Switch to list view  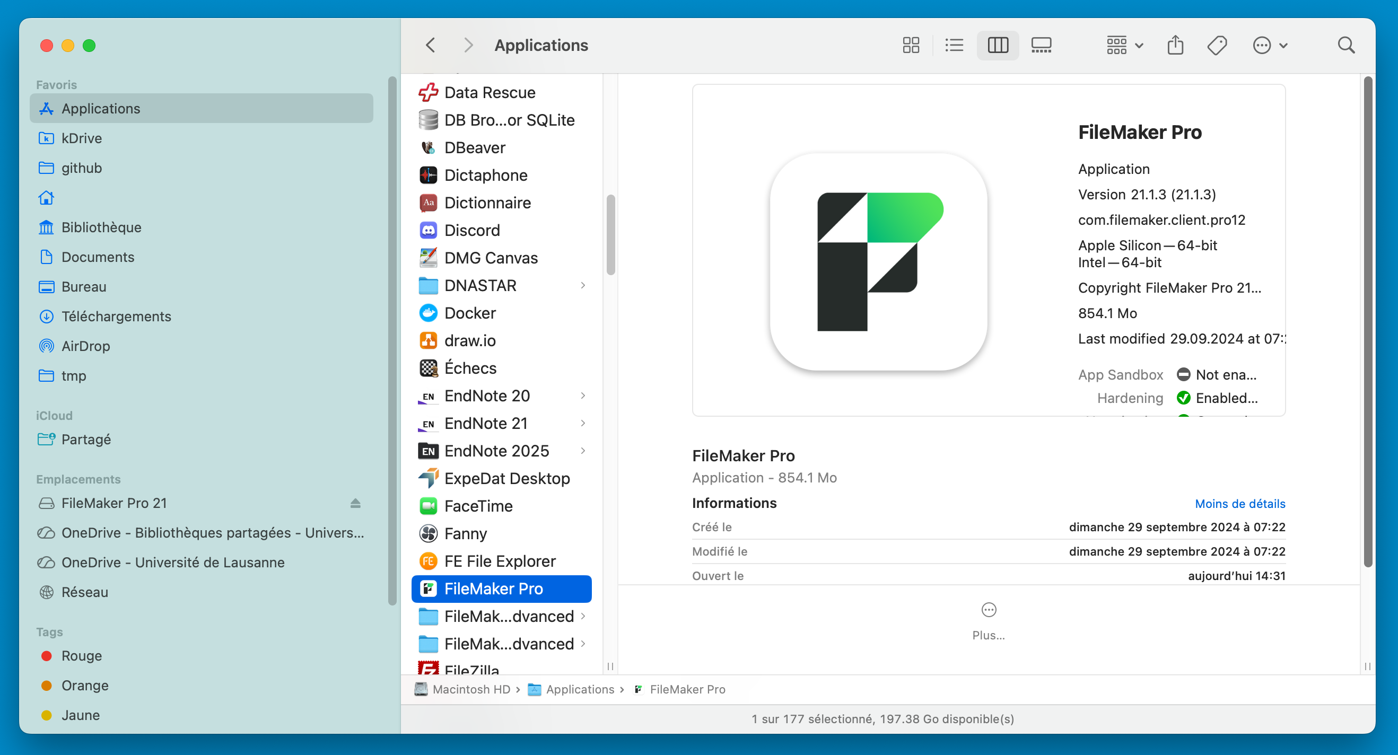point(954,45)
